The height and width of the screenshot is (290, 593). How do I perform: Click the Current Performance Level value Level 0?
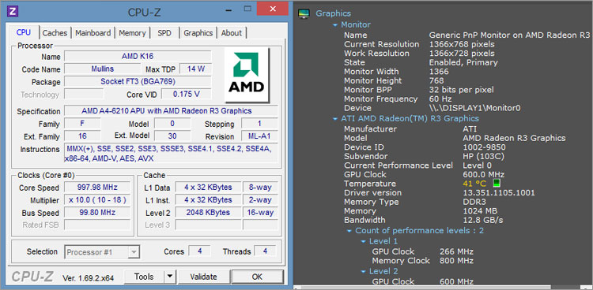click(478, 165)
